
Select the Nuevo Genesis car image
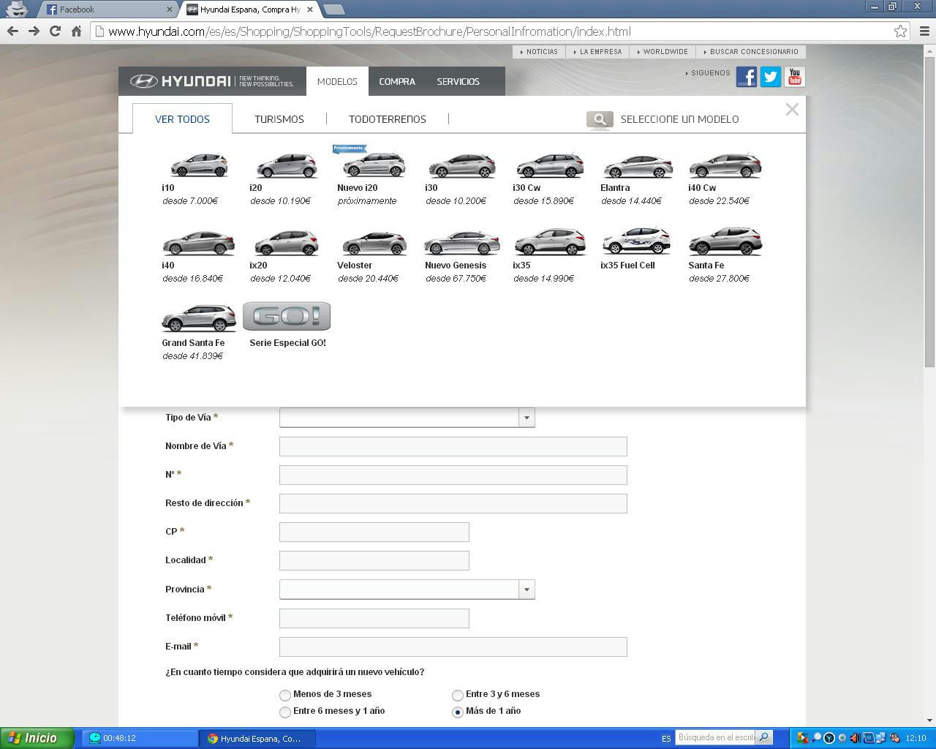(461, 243)
